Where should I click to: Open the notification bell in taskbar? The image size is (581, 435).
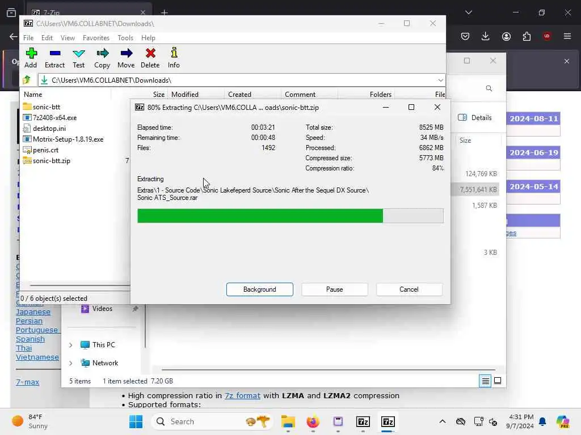(542, 421)
